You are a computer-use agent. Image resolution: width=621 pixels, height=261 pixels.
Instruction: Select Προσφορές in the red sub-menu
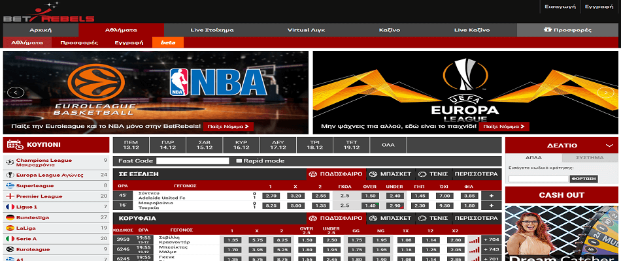pos(79,42)
